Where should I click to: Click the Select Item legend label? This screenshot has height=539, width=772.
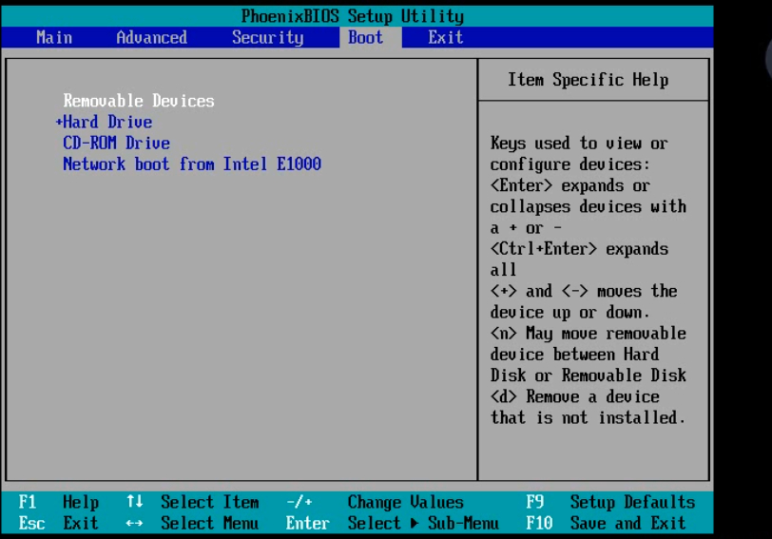210,502
